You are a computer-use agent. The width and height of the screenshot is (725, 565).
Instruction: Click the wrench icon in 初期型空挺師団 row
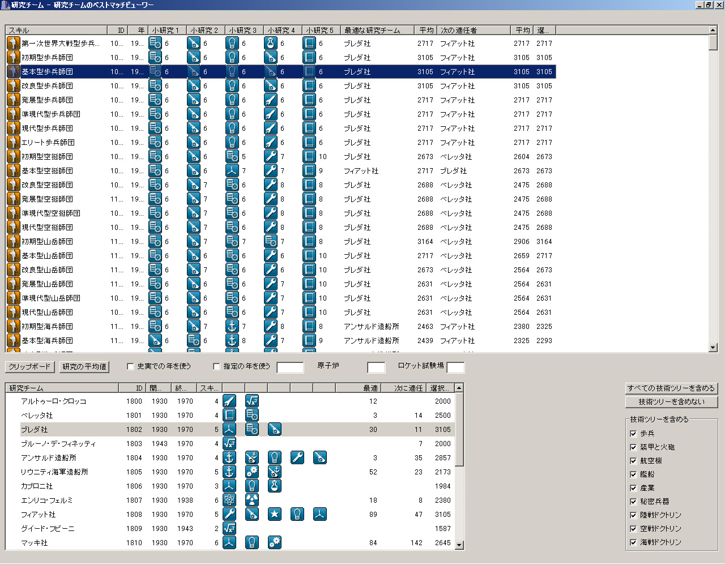click(x=271, y=156)
